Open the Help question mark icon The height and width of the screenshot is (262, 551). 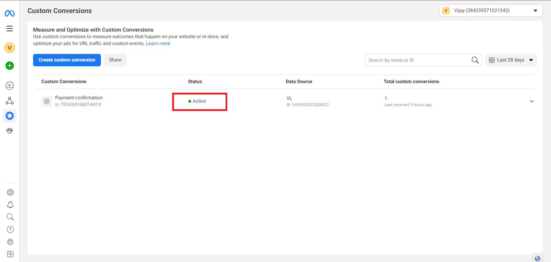(10, 229)
